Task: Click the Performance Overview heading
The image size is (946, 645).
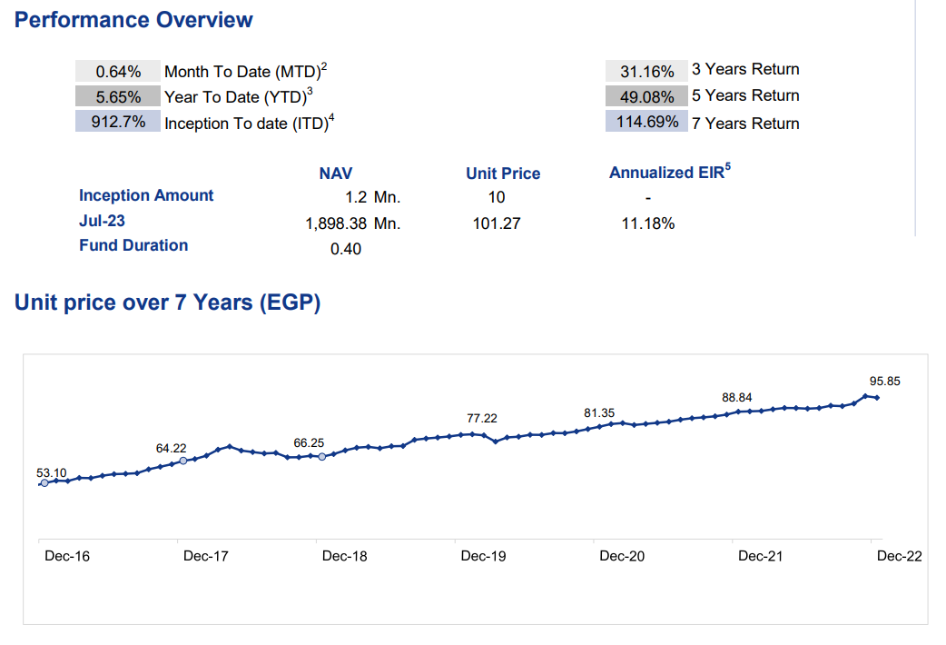Action: 133,19
